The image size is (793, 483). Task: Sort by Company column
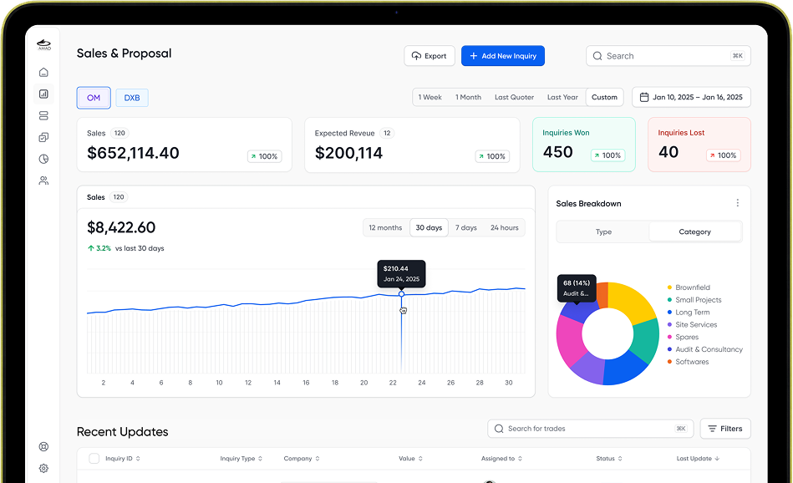coord(302,459)
